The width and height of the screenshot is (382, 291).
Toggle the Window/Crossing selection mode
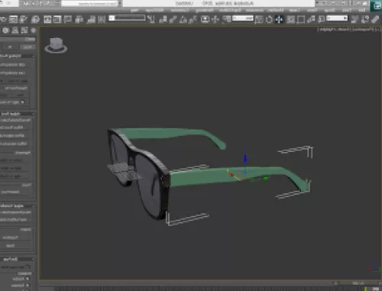pyautogui.click(x=290, y=19)
